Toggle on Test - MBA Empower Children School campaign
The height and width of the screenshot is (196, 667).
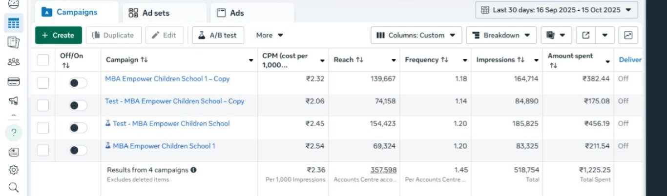[78, 128]
